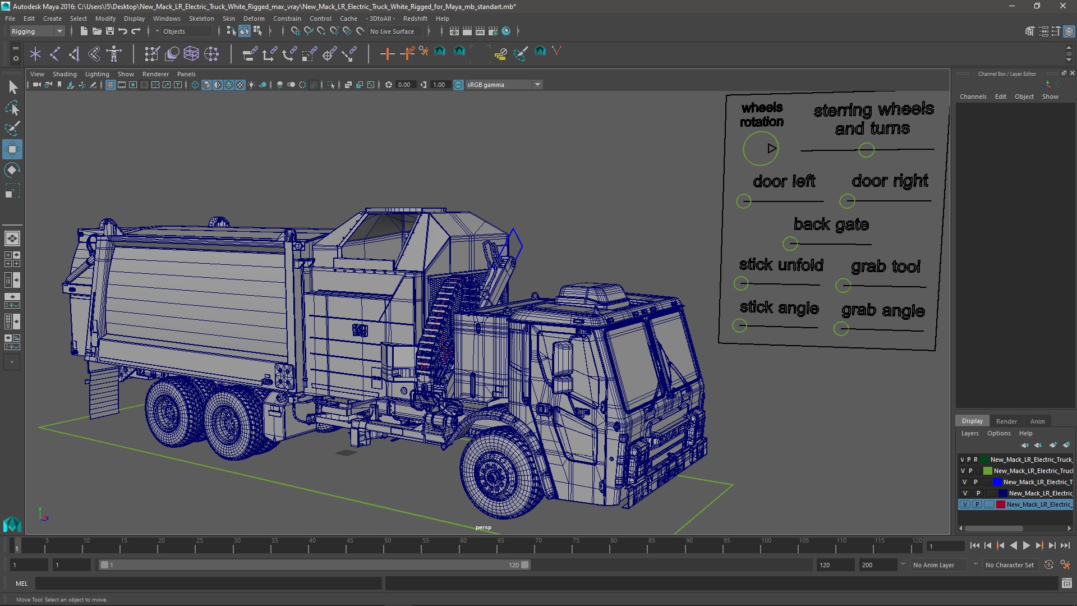Click the current frame field
The width and height of the screenshot is (1077, 606).
[946, 546]
